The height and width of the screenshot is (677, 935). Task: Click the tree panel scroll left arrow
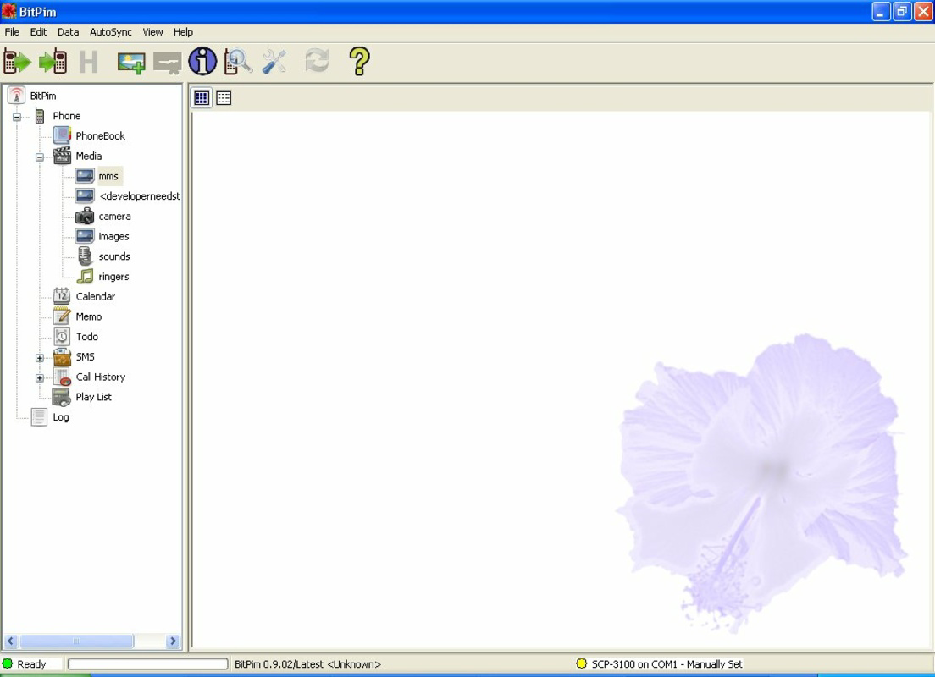click(x=10, y=641)
